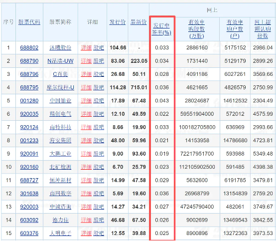The width and height of the screenshot is (276, 241).
Task: Sort by 发行价 column header
Action: (x=118, y=22)
